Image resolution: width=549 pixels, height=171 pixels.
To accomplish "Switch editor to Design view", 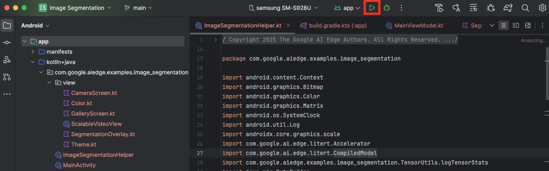I will [527, 25].
